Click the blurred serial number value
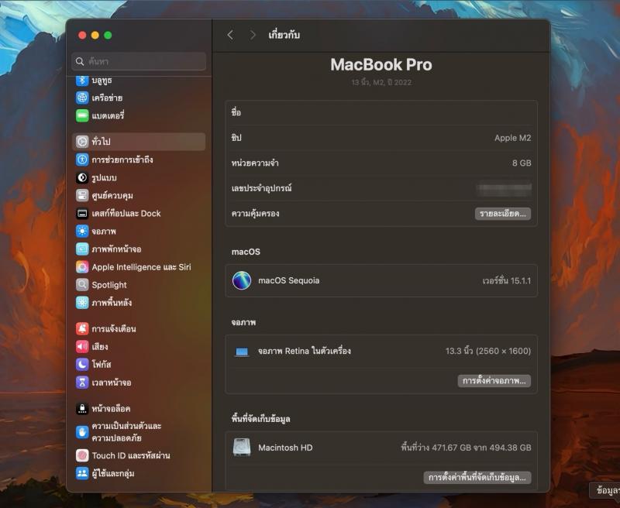620x508 pixels. point(505,188)
